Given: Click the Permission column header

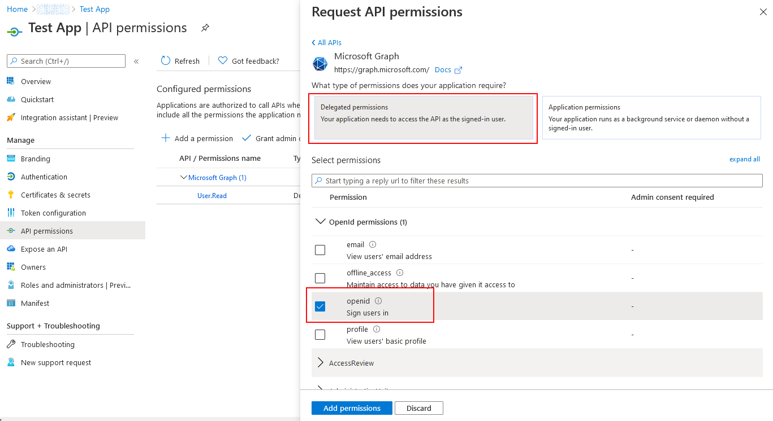Looking at the screenshot, I should [x=348, y=197].
